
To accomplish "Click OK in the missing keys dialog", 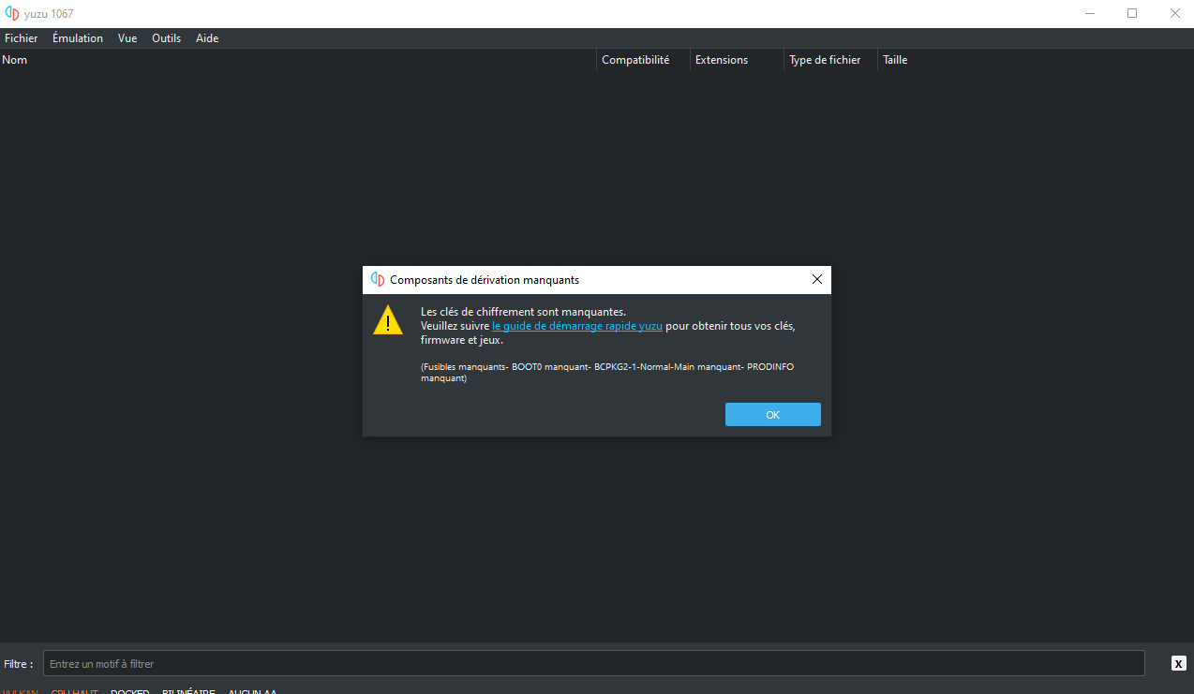I will coord(772,415).
